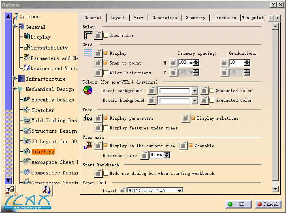This screenshot has width=286, height=213.
Task: Enable the Show ruler checkbox
Action: 106,36
